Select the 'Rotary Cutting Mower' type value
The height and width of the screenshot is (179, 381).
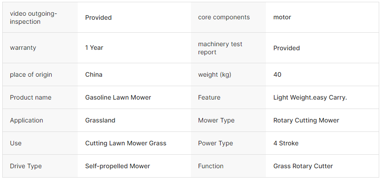pos(306,120)
